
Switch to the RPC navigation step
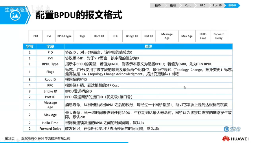click(x=203, y=5)
